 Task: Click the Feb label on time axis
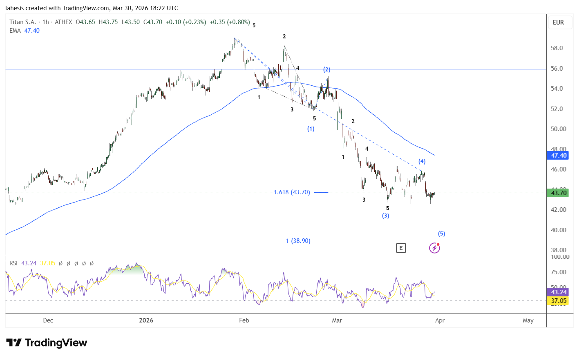pos(244,320)
